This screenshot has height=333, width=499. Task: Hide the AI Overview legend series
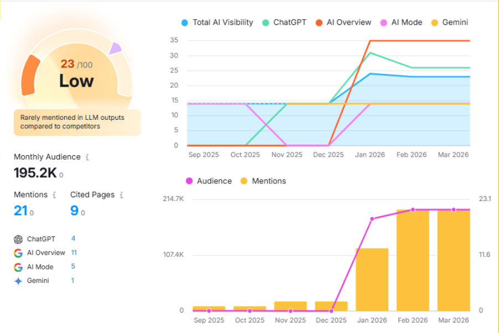[x=343, y=23]
